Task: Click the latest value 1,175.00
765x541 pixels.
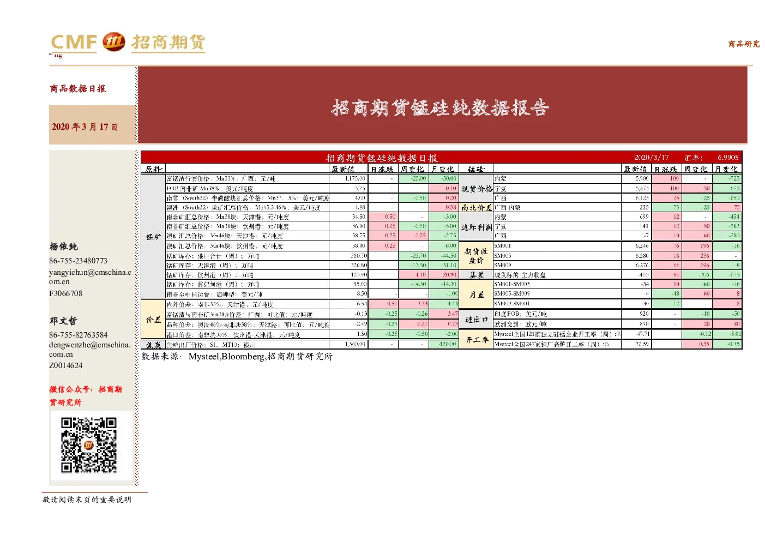Action: coord(355,178)
